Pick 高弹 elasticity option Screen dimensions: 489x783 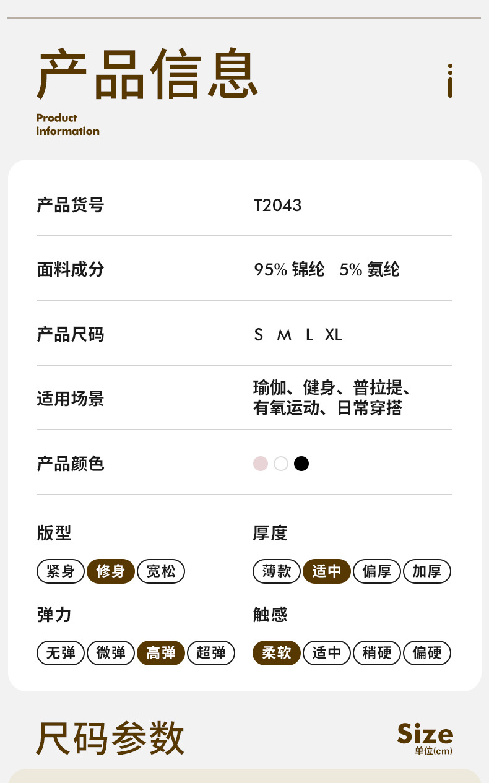(x=161, y=653)
